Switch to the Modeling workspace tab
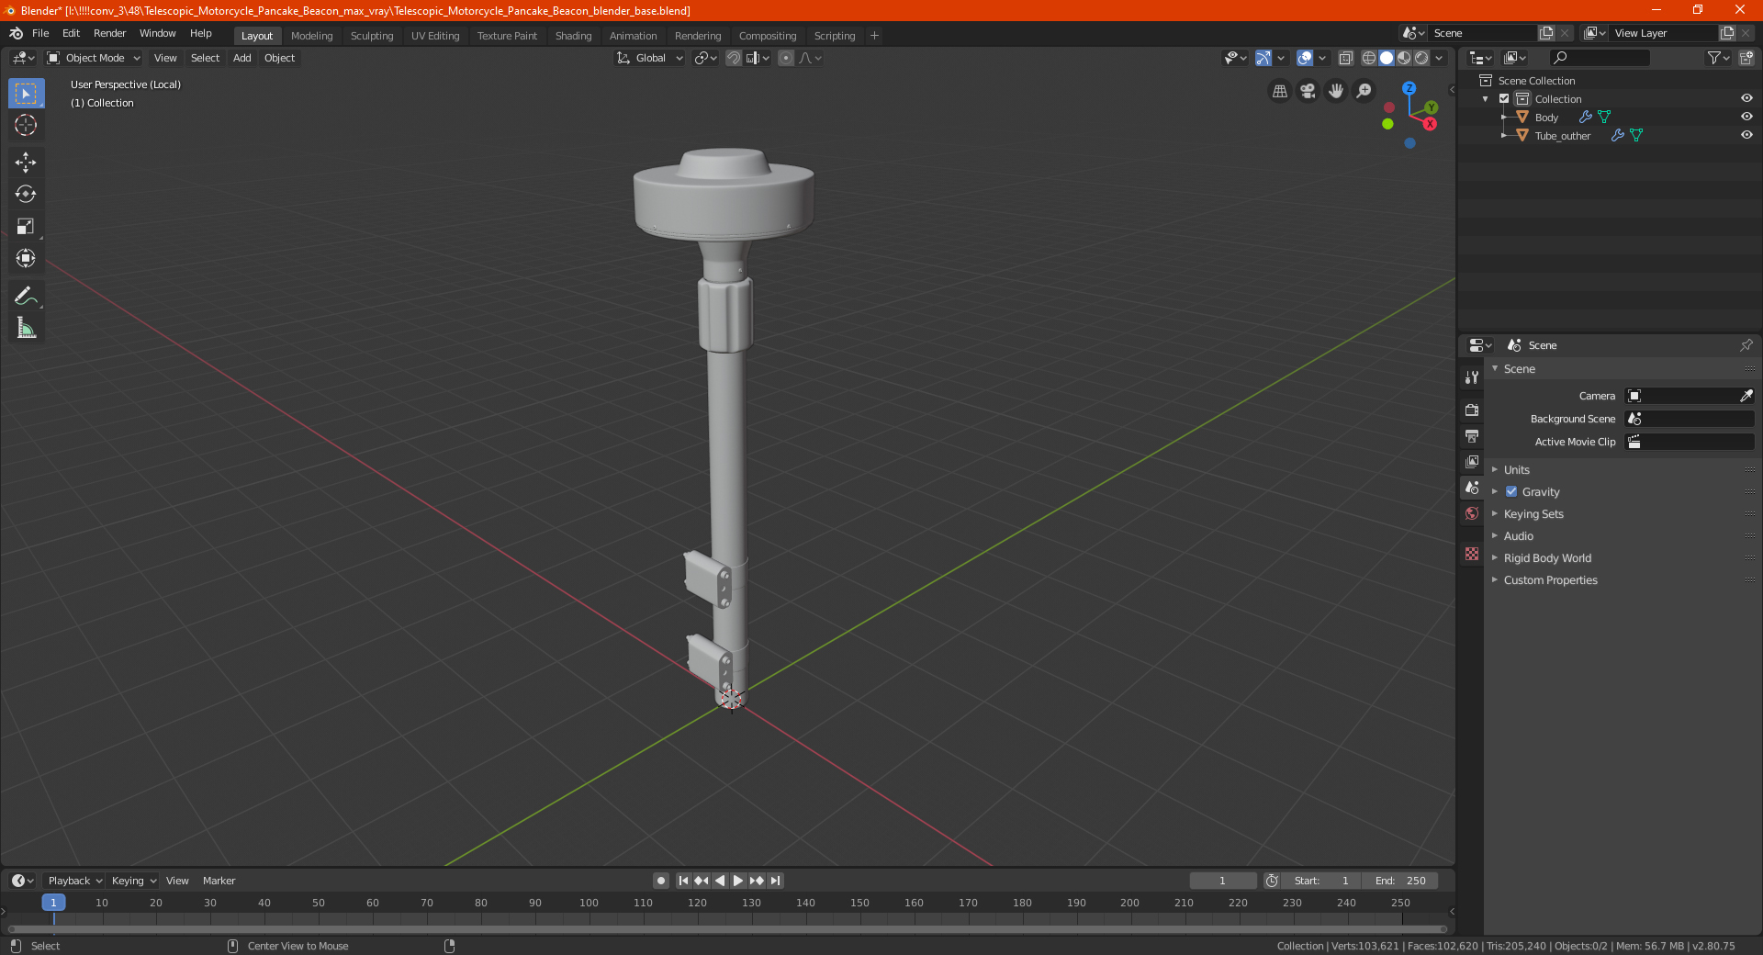1763x955 pixels. click(x=311, y=36)
